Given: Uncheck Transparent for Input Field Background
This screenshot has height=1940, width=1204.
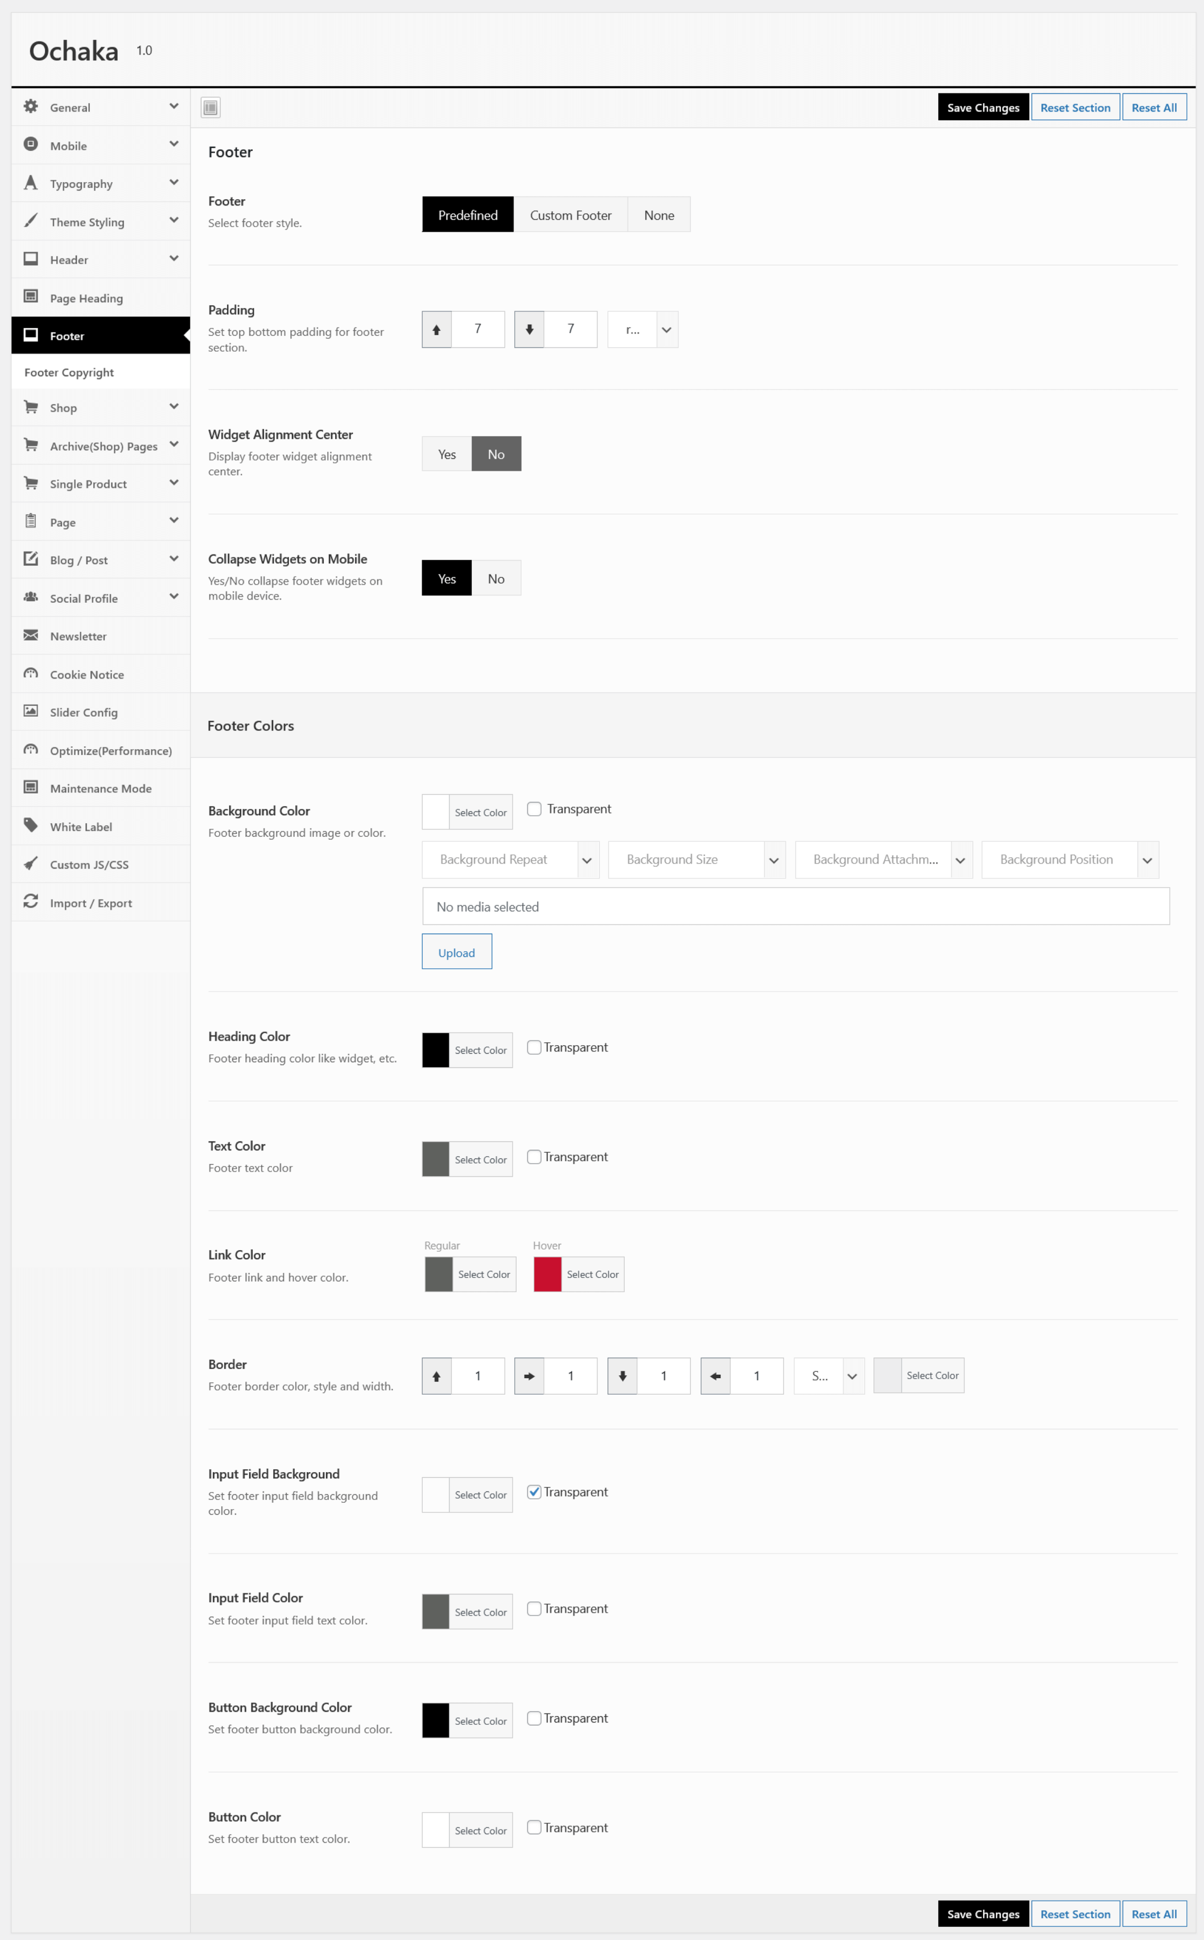Looking at the screenshot, I should click(534, 1491).
